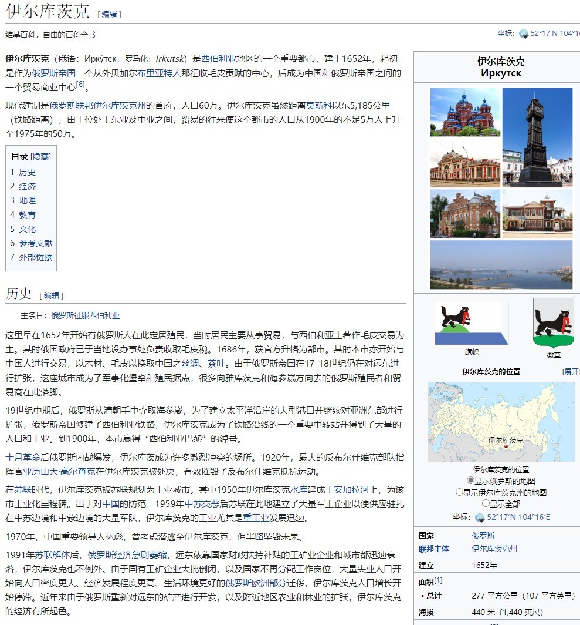Open the 丝绸 link
The image size is (580, 625).
coord(190,364)
